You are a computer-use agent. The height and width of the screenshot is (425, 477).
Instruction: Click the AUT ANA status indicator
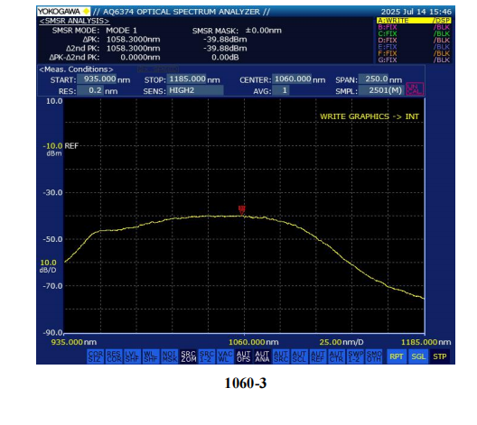[262, 356]
